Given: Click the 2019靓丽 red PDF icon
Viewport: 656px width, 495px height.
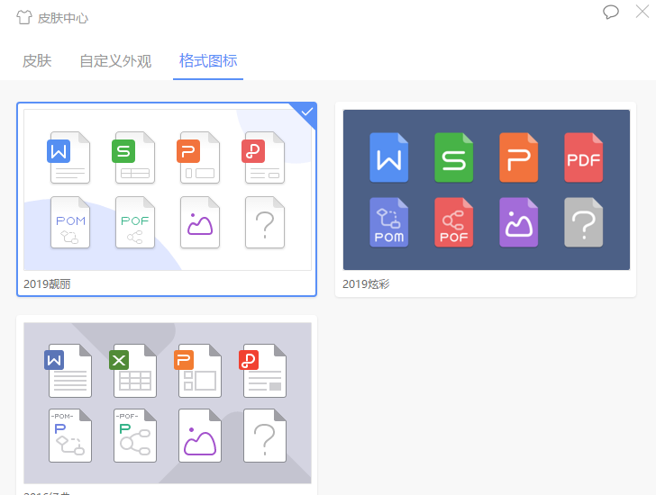Looking at the screenshot, I should pos(263,157).
